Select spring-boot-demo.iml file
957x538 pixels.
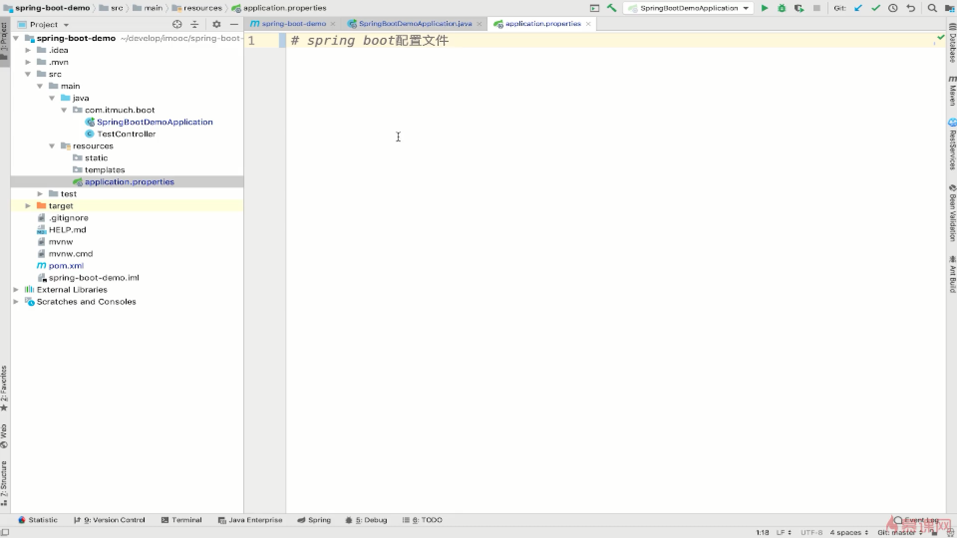click(94, 277)
